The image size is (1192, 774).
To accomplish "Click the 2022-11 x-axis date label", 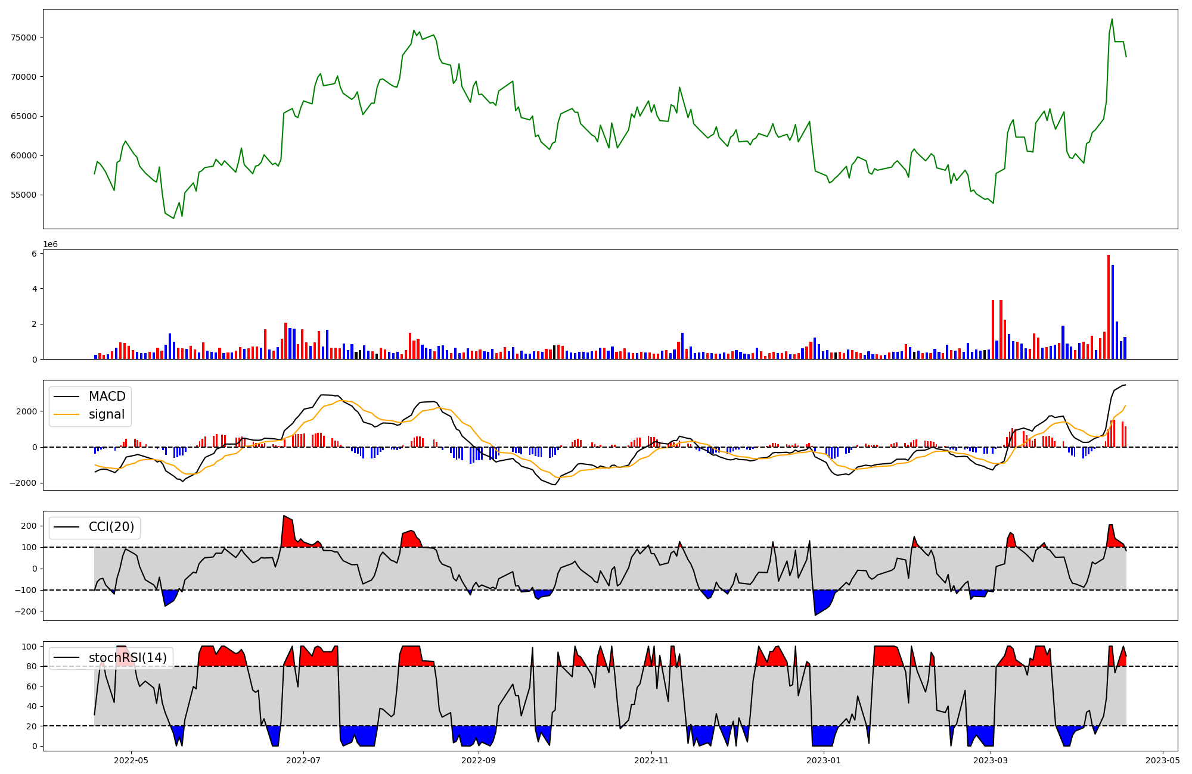I will point(651,760).
